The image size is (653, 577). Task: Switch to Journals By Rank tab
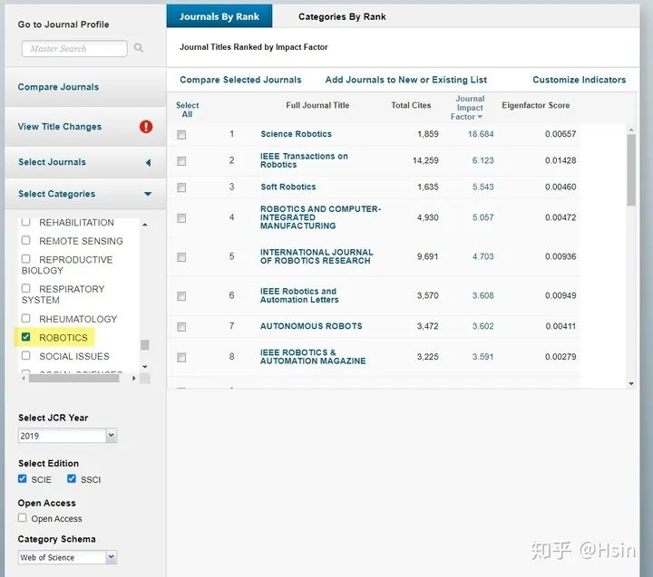[x=219, y=16]
